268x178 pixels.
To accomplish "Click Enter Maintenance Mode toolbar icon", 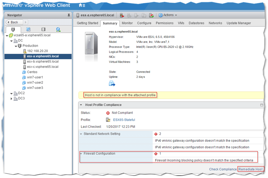I will point(122,15).
